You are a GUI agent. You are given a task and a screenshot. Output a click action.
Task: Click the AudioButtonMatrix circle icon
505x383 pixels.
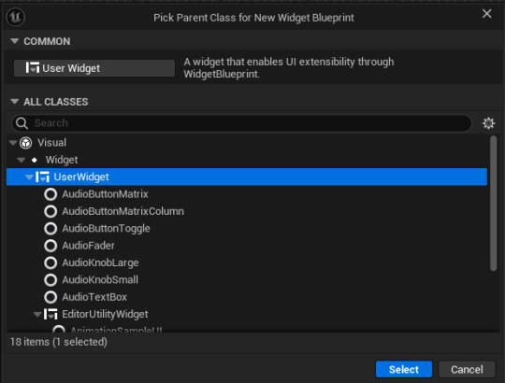[x=50, y=194]
